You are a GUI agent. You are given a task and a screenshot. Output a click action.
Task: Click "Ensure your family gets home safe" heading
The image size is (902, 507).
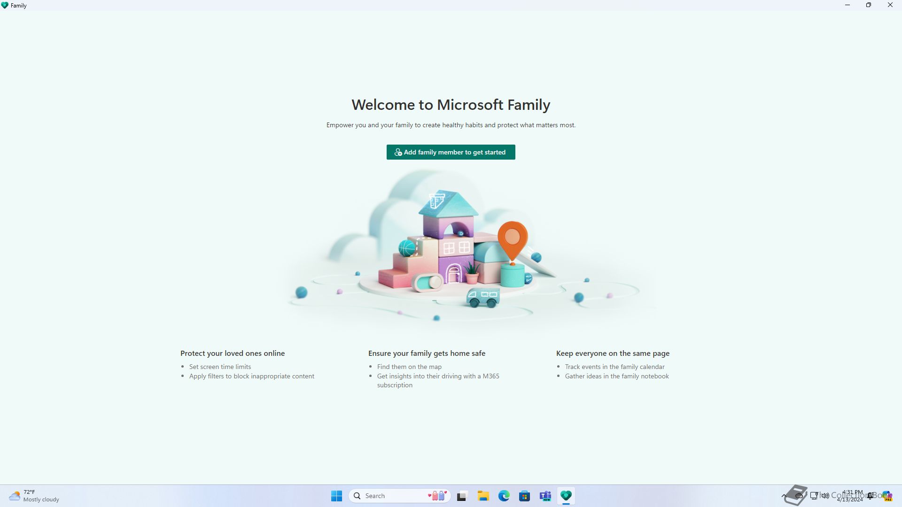click(427, 353)
